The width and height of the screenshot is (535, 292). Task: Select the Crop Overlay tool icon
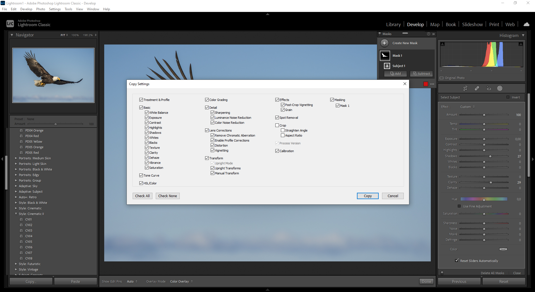[x=465, y=88]
